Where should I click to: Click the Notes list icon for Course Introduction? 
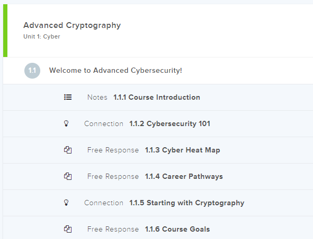(68, 97)
